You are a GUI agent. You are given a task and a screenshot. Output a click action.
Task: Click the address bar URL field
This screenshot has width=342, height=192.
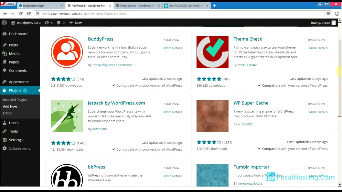point(179,14)
